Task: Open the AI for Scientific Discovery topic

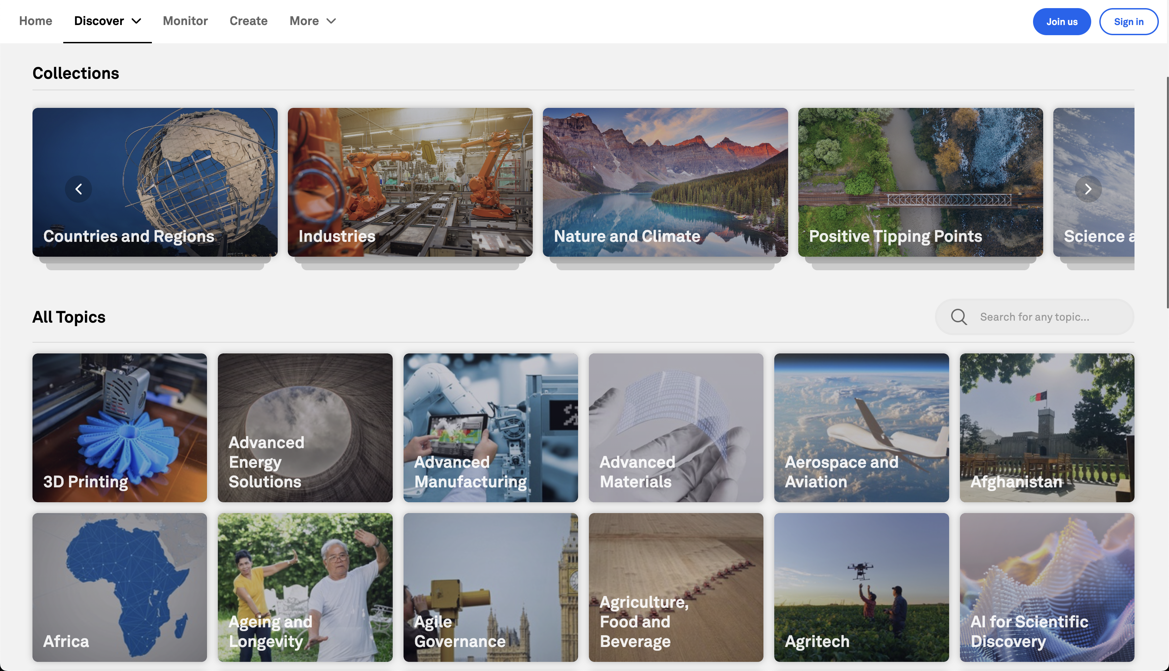Action: click(1047, 587)
